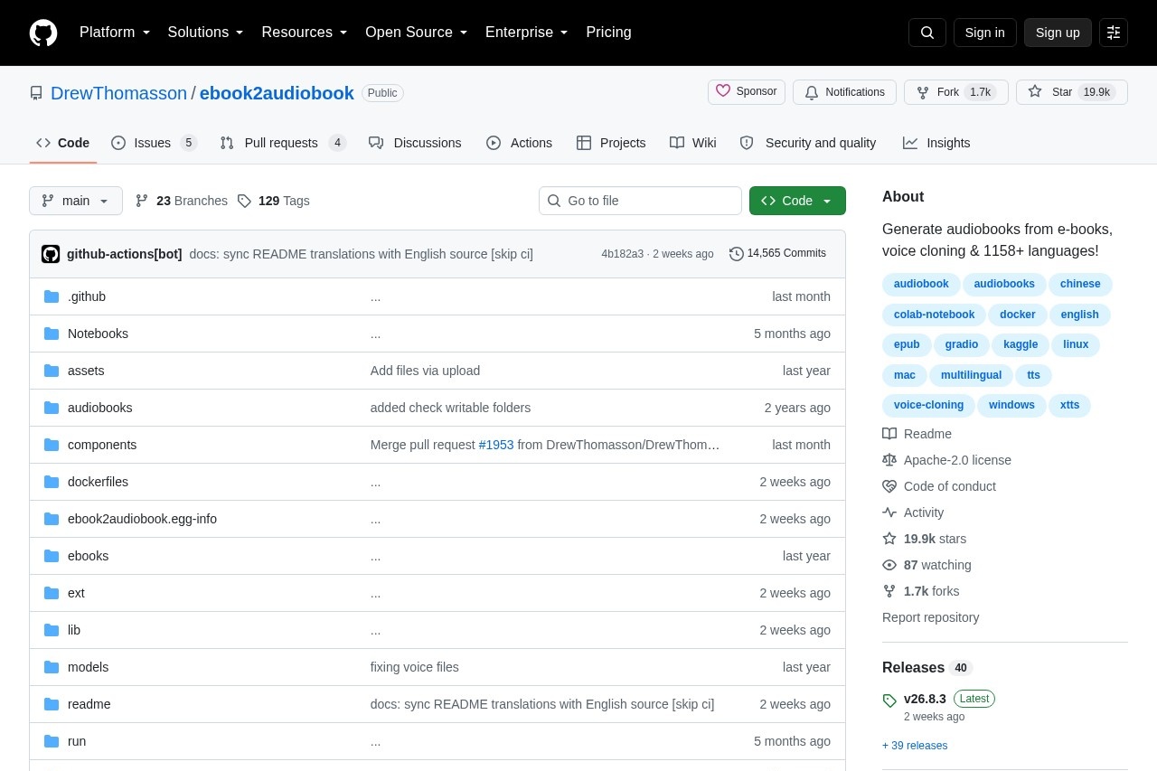Select the colab-notebook topic tag
The image size is (1157, 771).
(934, 315)
